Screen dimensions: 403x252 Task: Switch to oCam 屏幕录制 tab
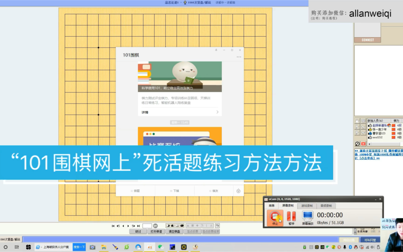(288, 206)
